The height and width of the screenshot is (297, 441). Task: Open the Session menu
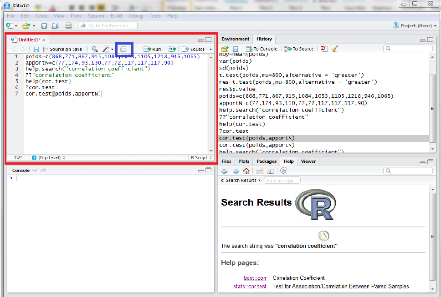coord(96,16)
